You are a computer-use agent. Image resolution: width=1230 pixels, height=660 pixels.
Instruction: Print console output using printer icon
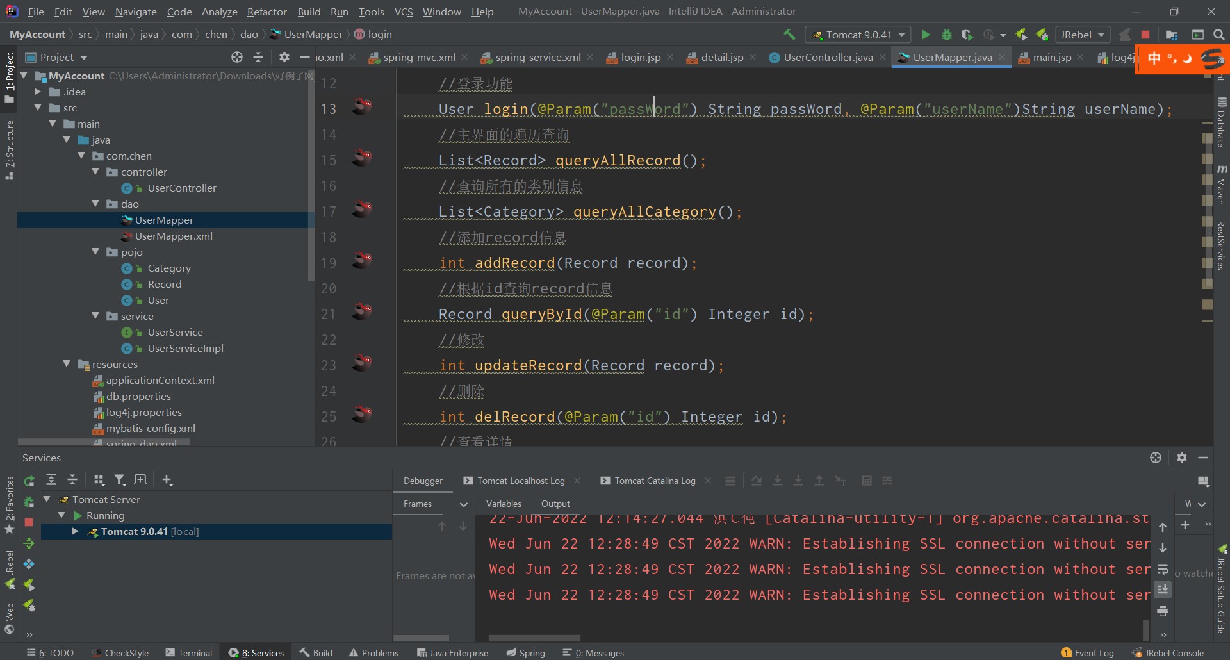(1163, 611)
